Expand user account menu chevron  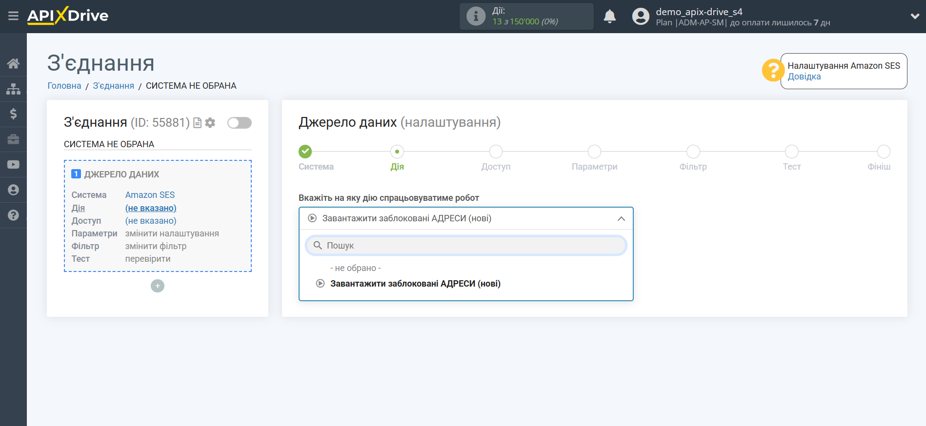click(x=915, y=16)
